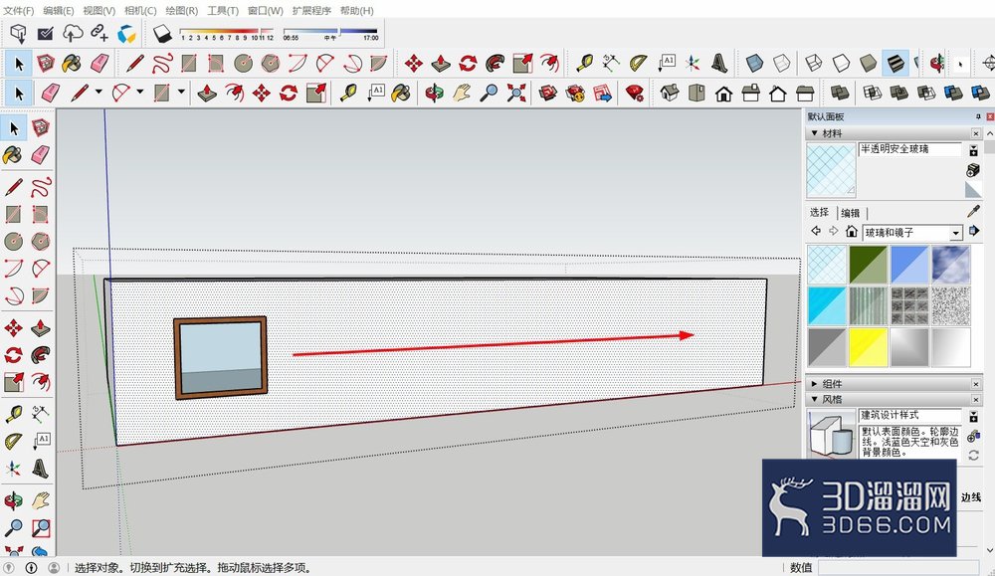Select the Outer Shell solid tool
This screenshot has width=995, height=576.
click(x=840, y=94)
